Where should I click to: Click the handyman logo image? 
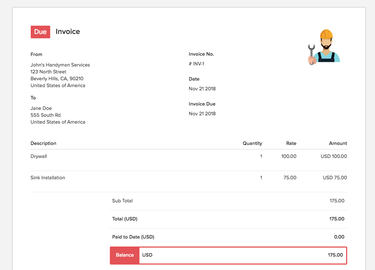pos(324,47)
